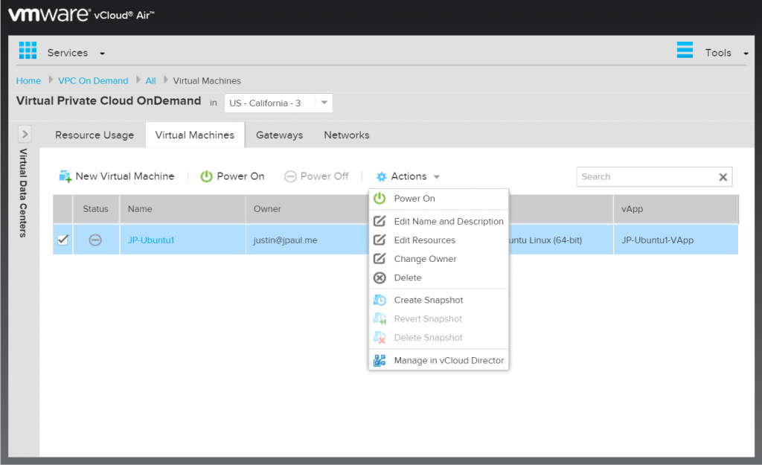762x465 pixels.
Task: Click the powered-off status icon for JP-Ubuntu1
Action: 95,240
